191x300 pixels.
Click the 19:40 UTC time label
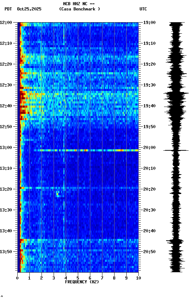[149, 106]
